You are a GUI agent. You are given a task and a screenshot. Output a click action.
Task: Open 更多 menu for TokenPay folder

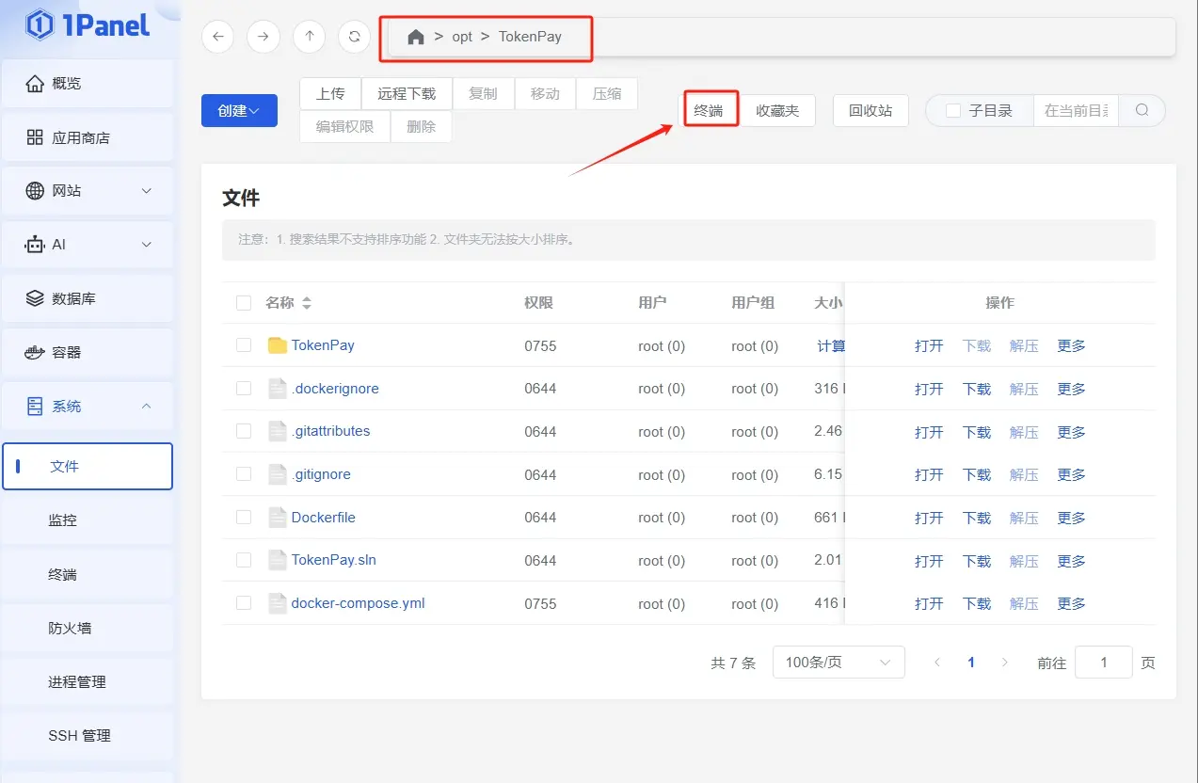point(1071,345)
